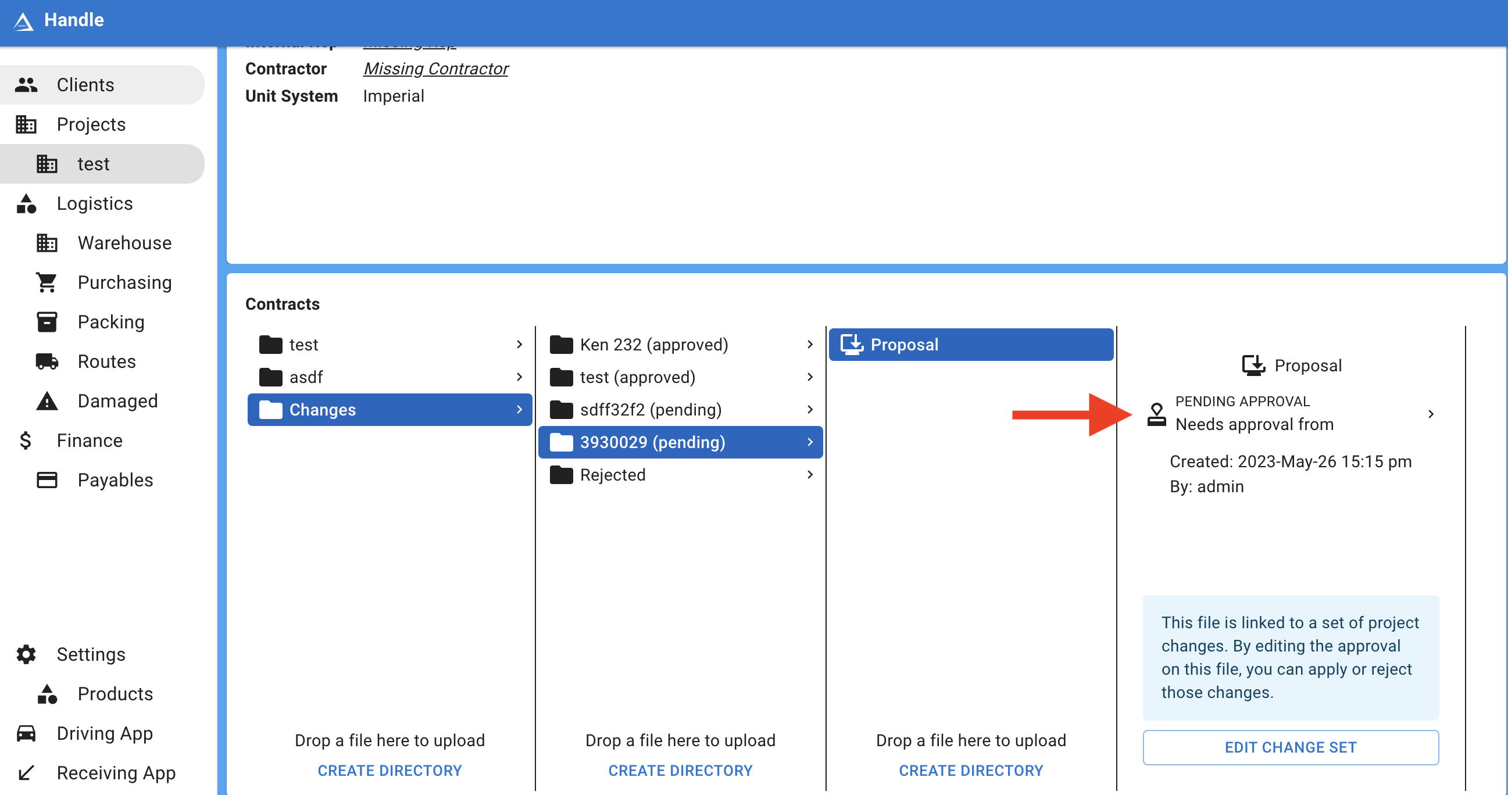Click the Packing box icon
1508x795 pixels.
click(47, 322)
